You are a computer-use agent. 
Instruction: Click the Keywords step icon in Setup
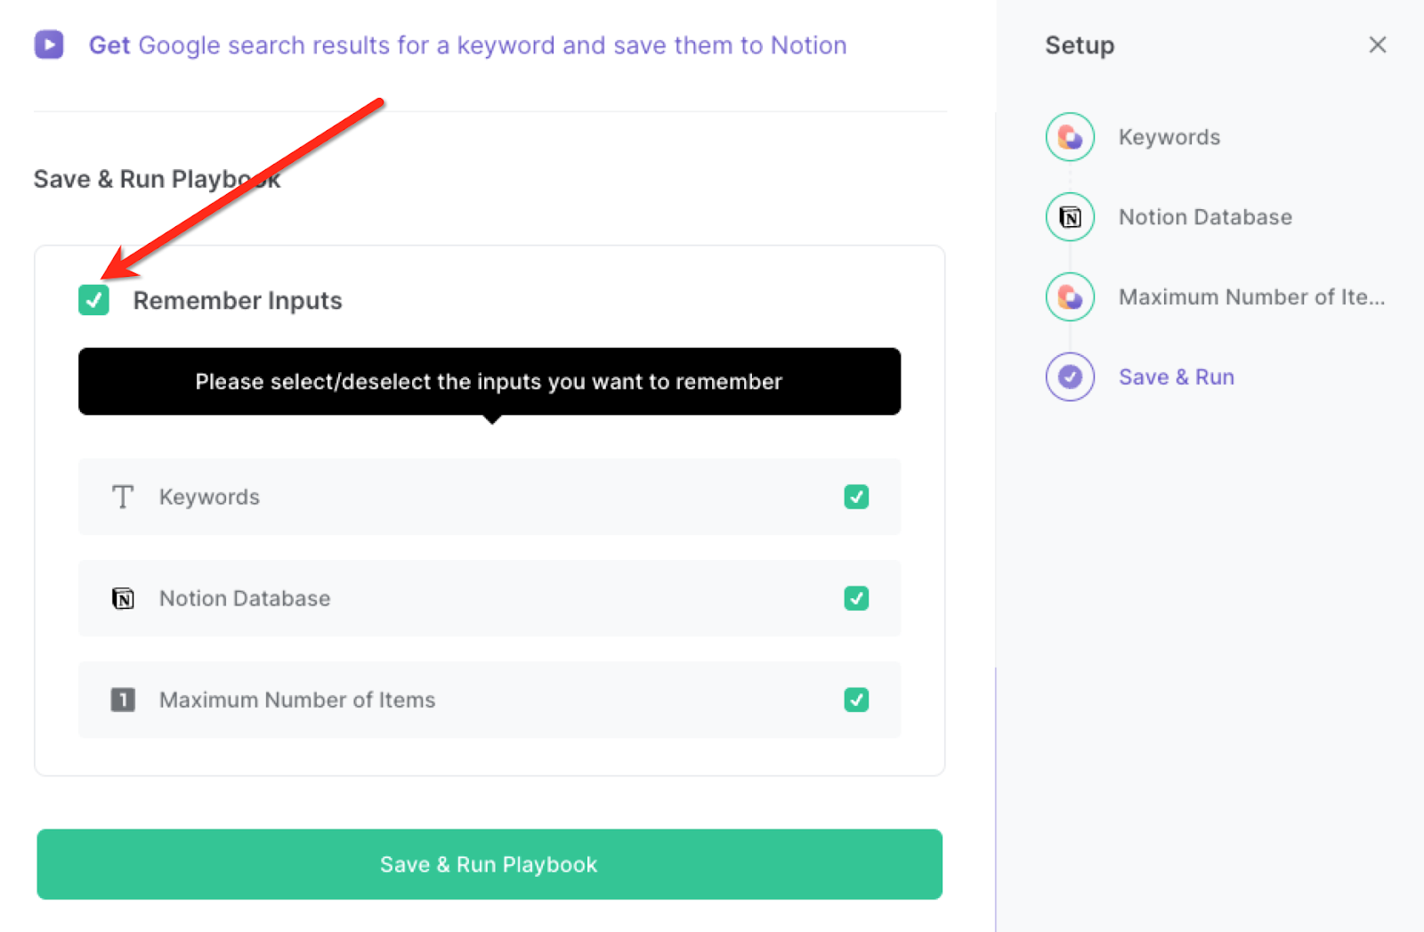[x=1069, y=137]
